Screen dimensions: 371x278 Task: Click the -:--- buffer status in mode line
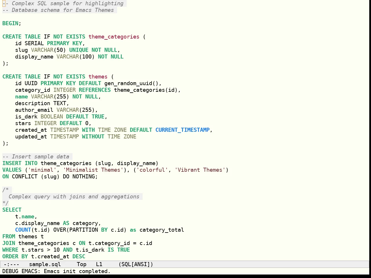point(11,264)
